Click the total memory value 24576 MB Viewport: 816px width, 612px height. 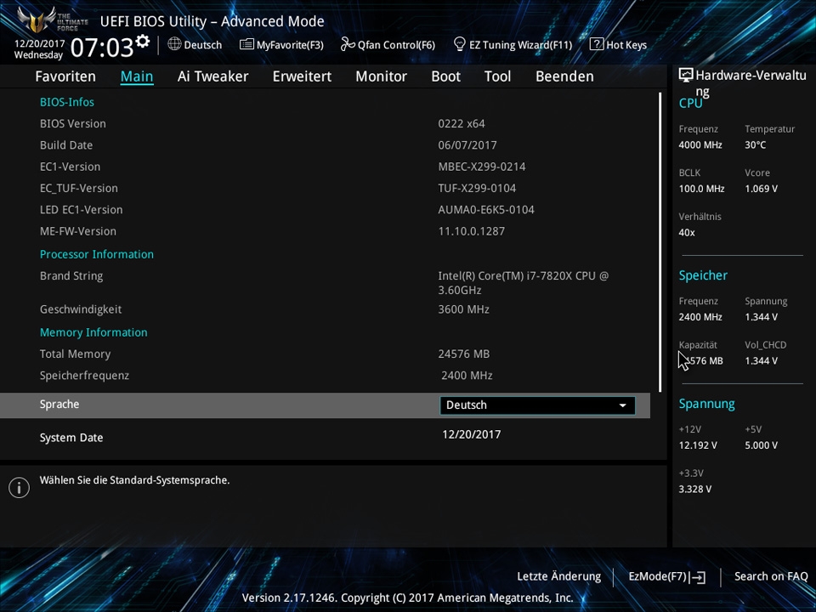click(x=464, y=354)
